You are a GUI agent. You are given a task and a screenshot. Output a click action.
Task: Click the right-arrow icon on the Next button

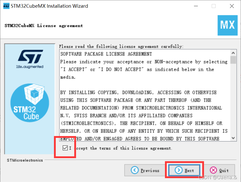[x=179, y=170]
